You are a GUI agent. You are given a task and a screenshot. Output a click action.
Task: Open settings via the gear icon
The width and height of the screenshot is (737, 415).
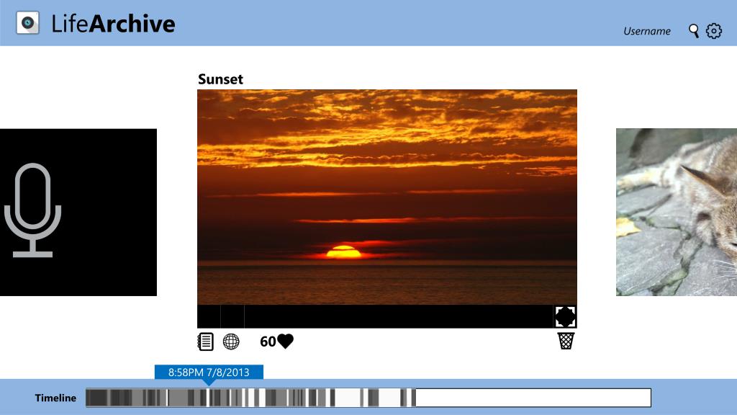pyautogui.click(x=713, y=31)
